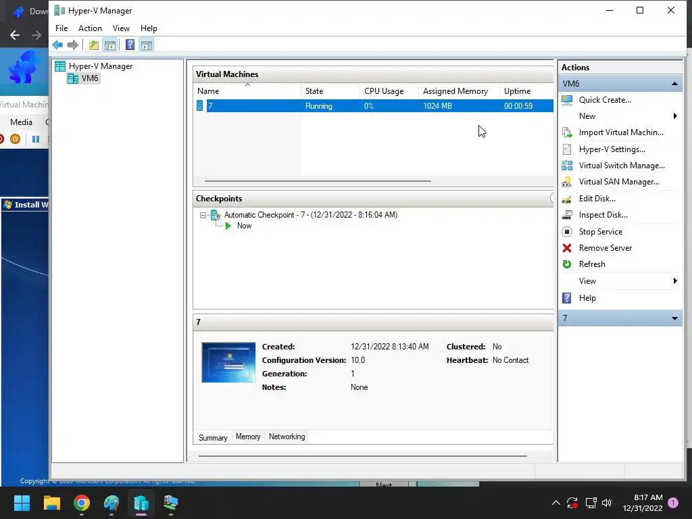Click the red X Remove Server icon
The height and width of the screenshot is (519, 692).
pos(567,248)
